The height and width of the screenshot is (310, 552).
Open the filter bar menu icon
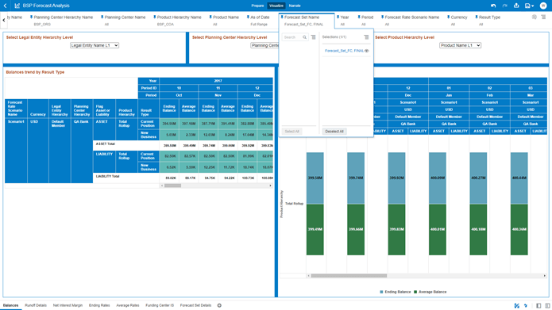[x=543, y=17]
